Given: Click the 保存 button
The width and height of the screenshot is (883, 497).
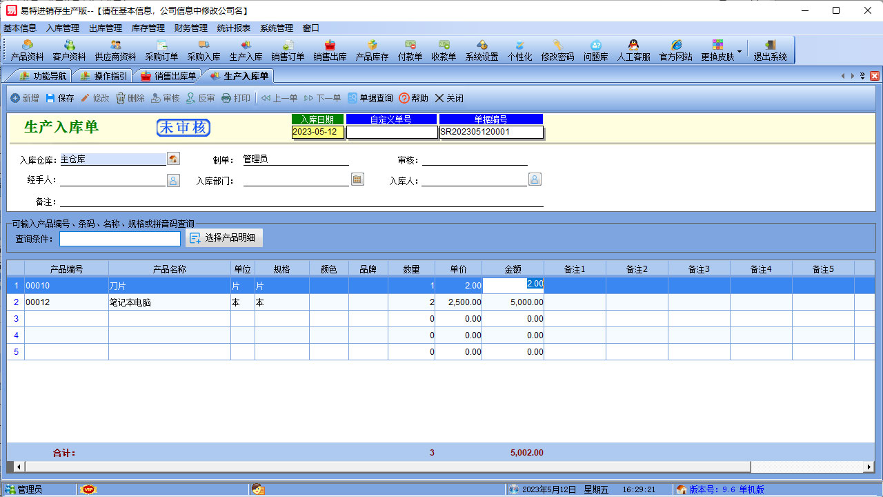Looking at the screenshot, I should tap(60, 98).
